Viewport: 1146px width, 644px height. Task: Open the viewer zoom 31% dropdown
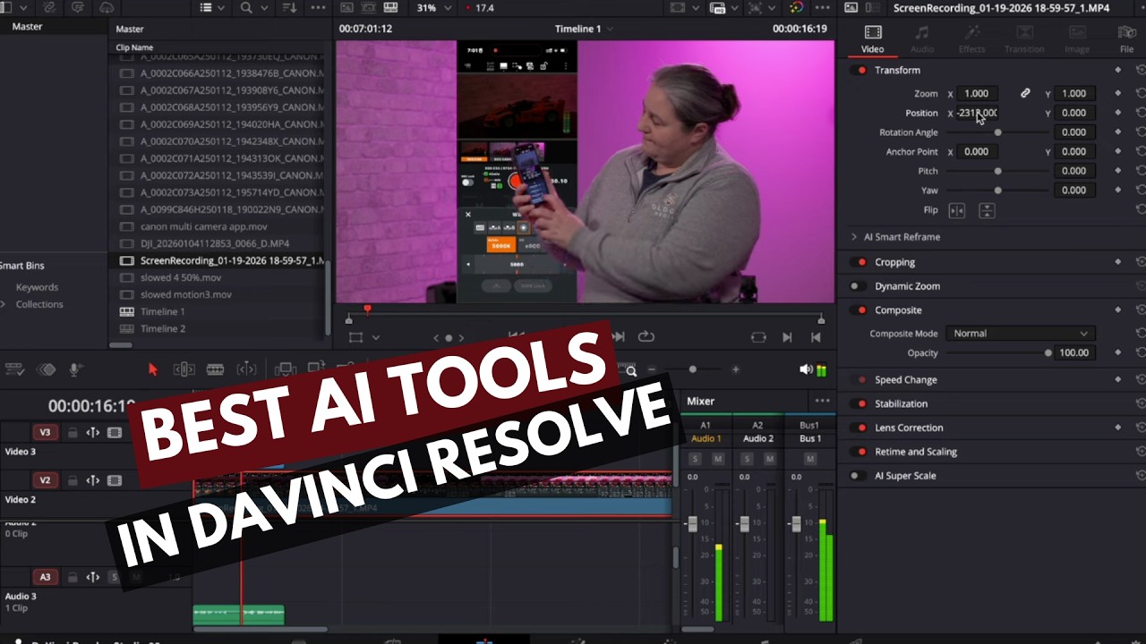tap(432, 8)
